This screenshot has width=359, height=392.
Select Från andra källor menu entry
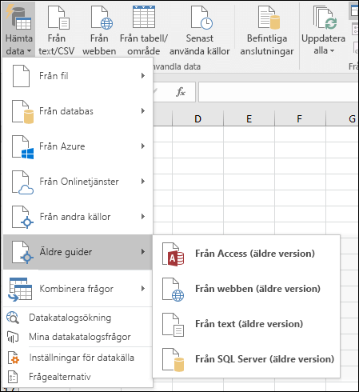pos(78,217)
